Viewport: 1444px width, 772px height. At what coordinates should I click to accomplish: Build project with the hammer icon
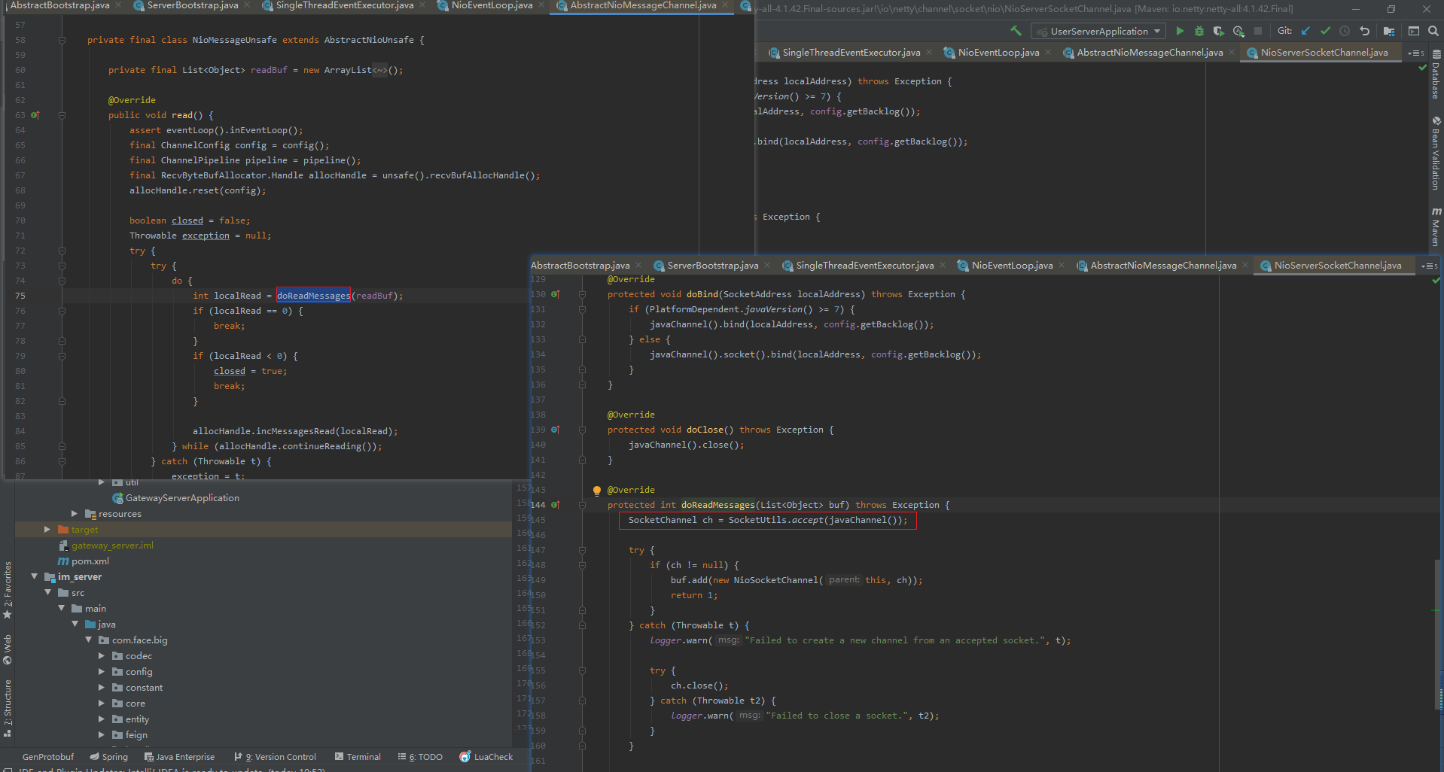point(1016,31)
